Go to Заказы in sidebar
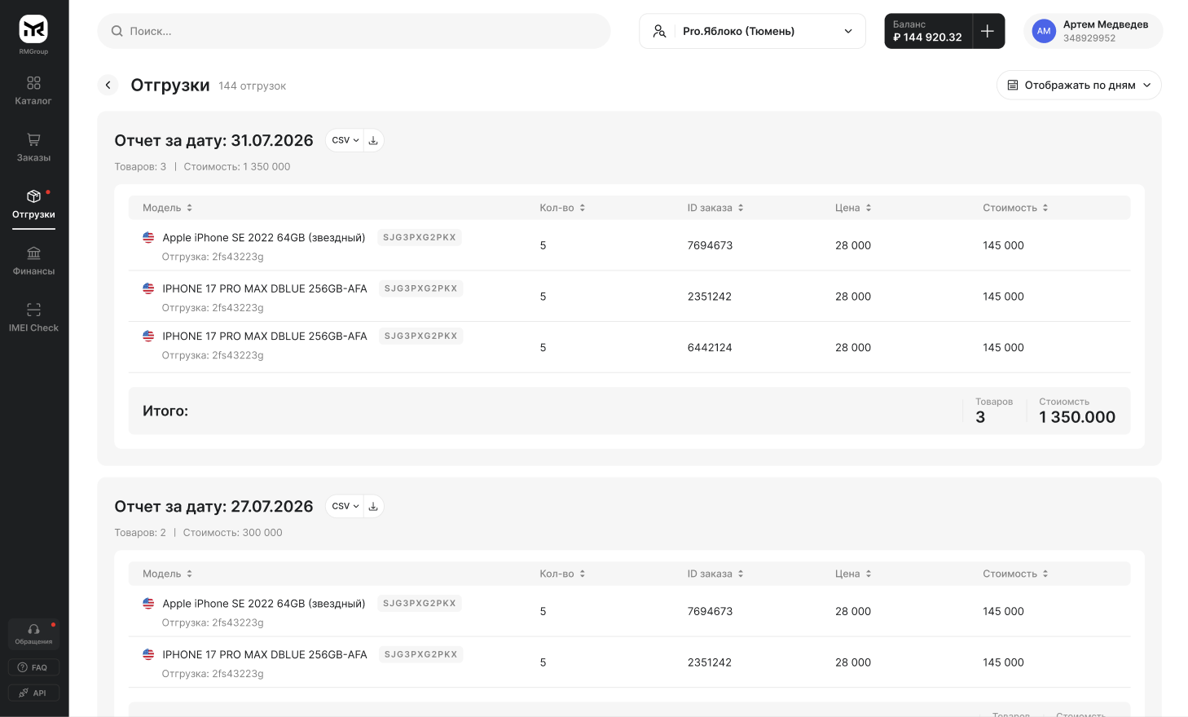This screenshot has width=1188, height=717. tap(33, 147)
